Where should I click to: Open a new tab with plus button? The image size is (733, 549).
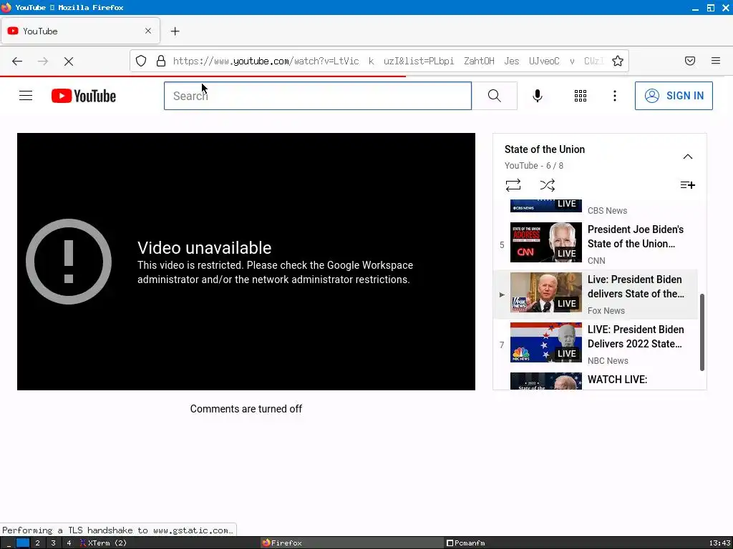175,31
